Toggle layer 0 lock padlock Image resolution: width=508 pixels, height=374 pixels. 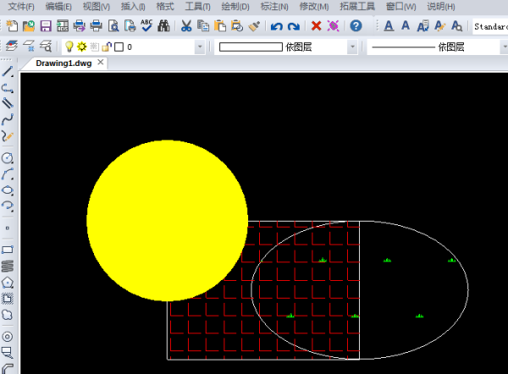107,47
